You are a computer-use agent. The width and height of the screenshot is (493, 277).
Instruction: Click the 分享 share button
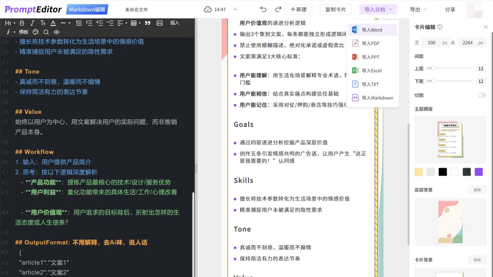tap(450, 9)
